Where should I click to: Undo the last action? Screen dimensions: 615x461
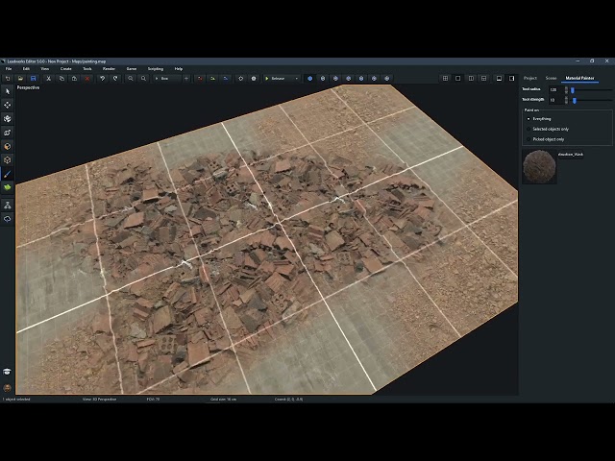click(x=103, y=79)
